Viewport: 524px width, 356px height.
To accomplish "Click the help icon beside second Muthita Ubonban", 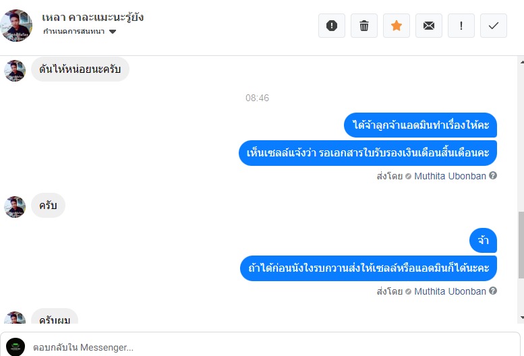I will [493, 291].
